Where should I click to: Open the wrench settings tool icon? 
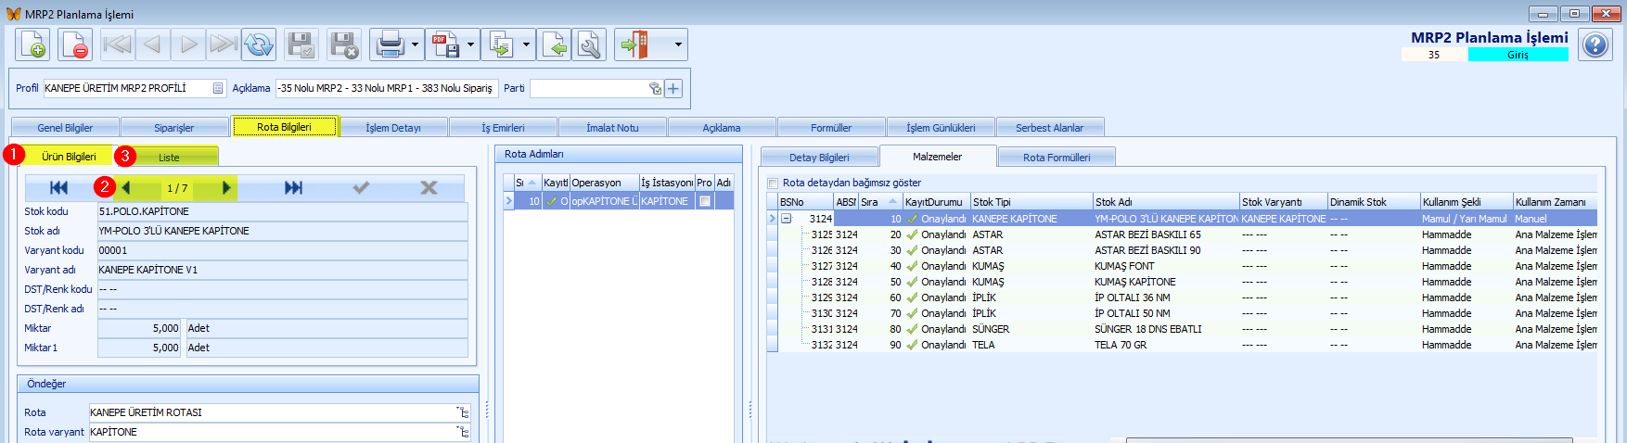pyautogui.click(x=589, y=44)
